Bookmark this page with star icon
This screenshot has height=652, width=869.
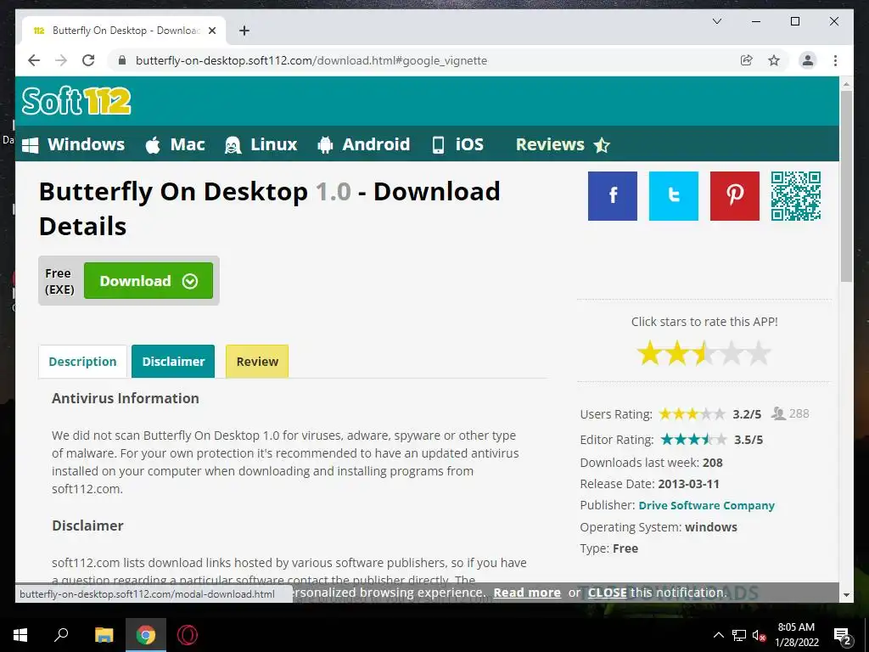774,60
